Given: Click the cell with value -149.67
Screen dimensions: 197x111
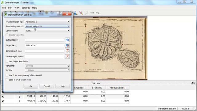Looking at the screenshot, I should [x=53, y=96].
